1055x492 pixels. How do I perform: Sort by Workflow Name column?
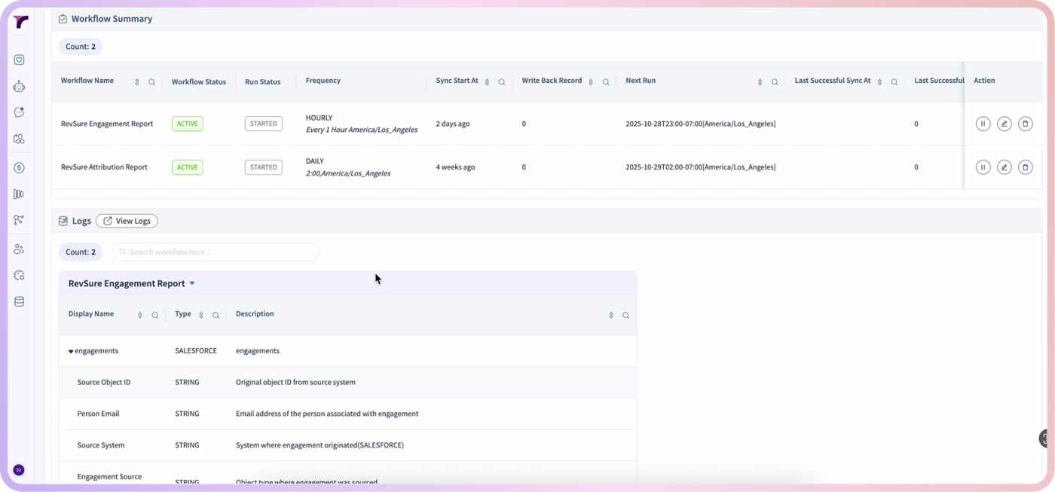point(136,82)
